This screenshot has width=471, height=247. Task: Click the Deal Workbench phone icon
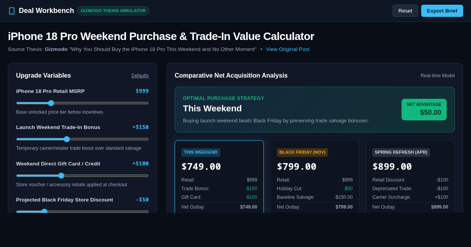(x=12, y=11)
